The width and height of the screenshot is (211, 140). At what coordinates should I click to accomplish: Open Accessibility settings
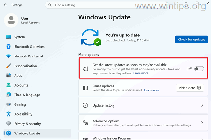click(37, 114)
